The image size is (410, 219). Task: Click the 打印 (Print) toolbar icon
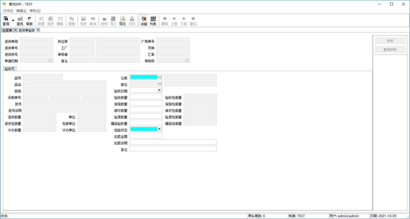132,21
